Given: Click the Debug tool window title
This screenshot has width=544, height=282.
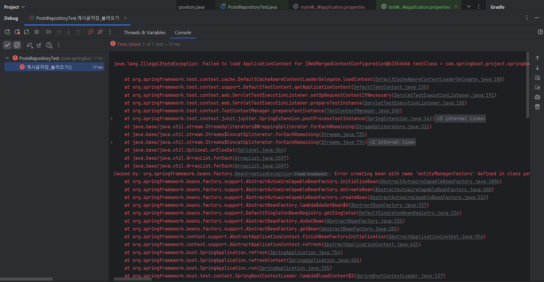Looking at the screenshot, I should pyautogui.click(x=11, y=18).
